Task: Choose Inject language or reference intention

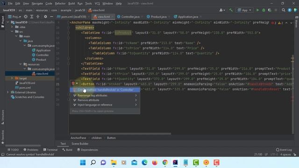Action: click(105, 105)
